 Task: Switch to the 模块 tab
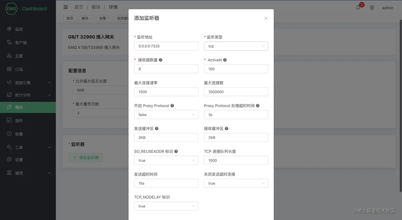(x=87, y=18)
